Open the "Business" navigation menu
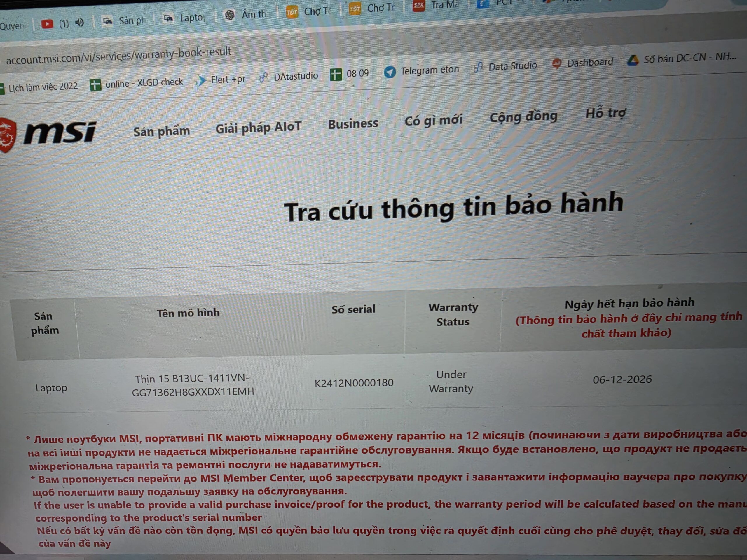The height and width of the screenshot is (560, 747). coord(353,124)
